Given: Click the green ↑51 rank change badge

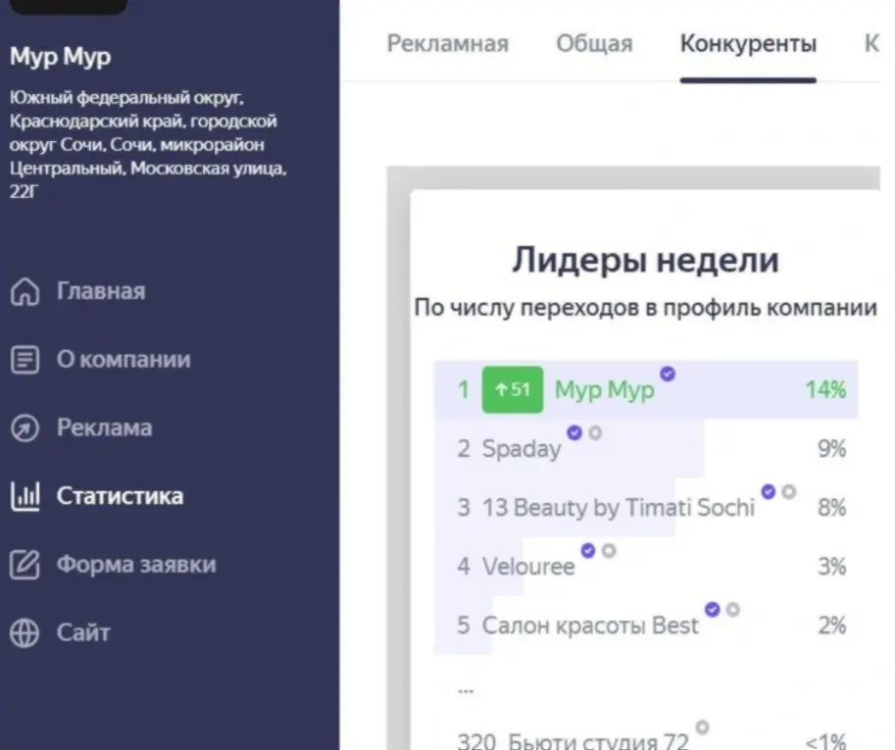Looking at the screenshot, I should (513, 389).
